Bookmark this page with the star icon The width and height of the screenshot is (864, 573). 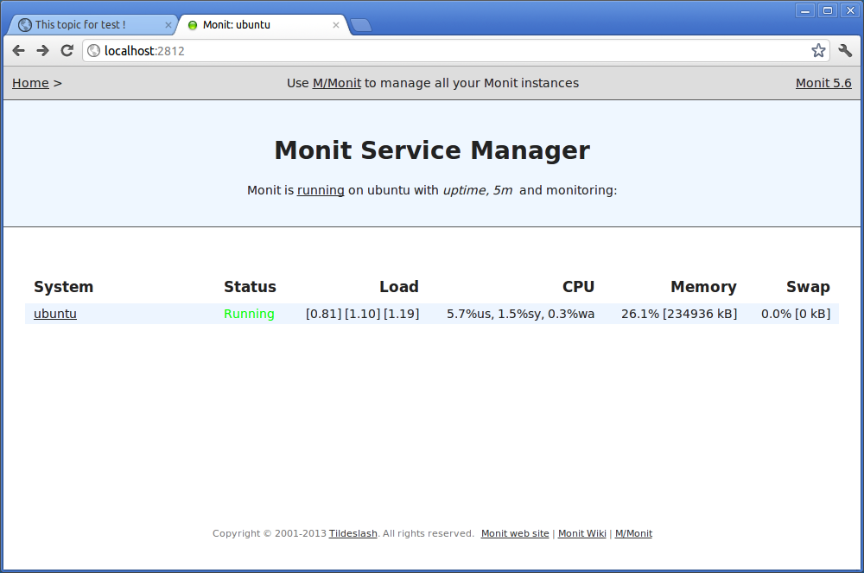tap(818, 51)
